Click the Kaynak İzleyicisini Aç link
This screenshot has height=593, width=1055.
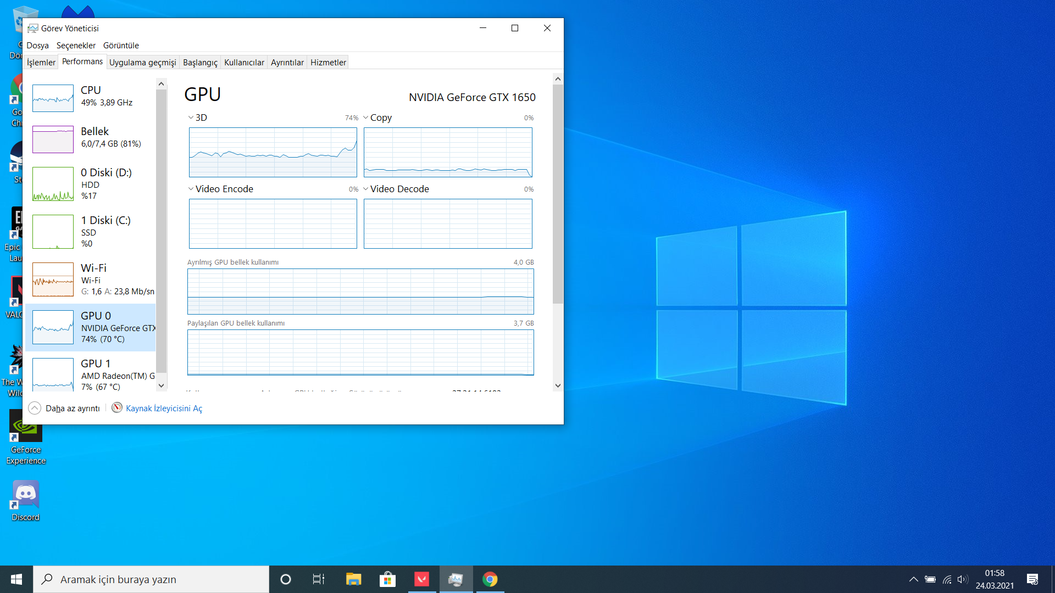pyautogui.click(x=164, y=409)
